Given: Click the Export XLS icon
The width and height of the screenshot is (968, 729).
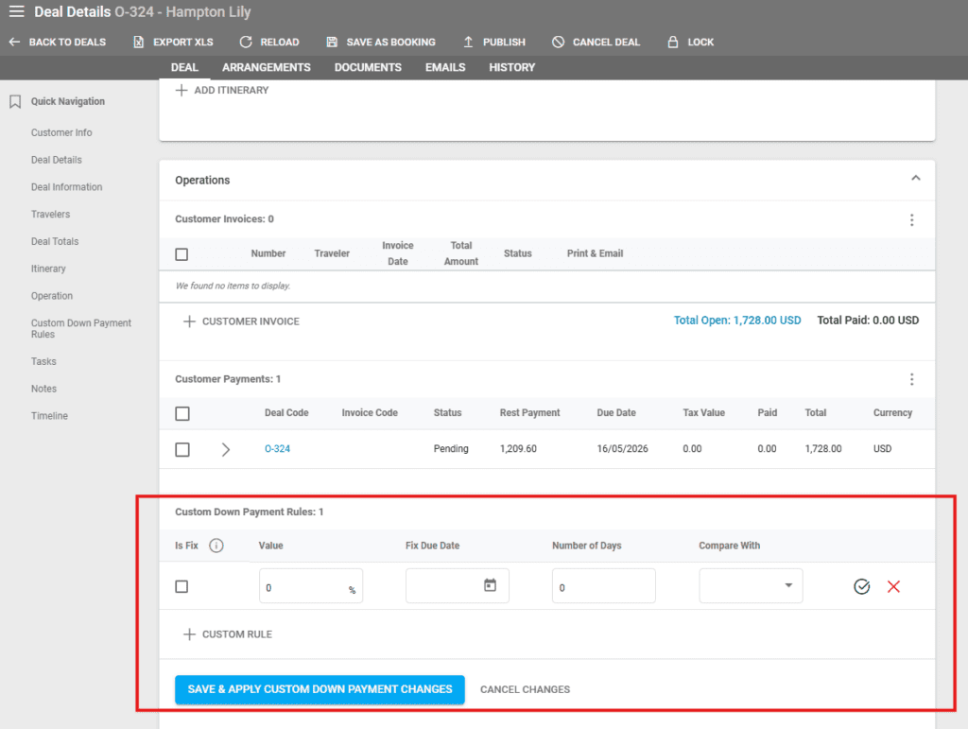Looking at the screenshot, I should 139,43.
